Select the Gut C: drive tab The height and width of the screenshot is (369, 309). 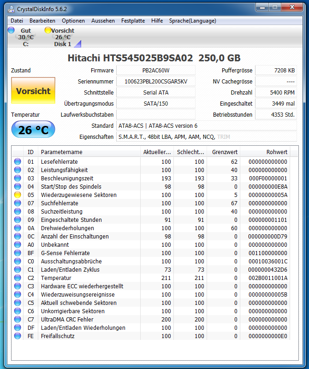pyautogui.click(x=26, y=37)
